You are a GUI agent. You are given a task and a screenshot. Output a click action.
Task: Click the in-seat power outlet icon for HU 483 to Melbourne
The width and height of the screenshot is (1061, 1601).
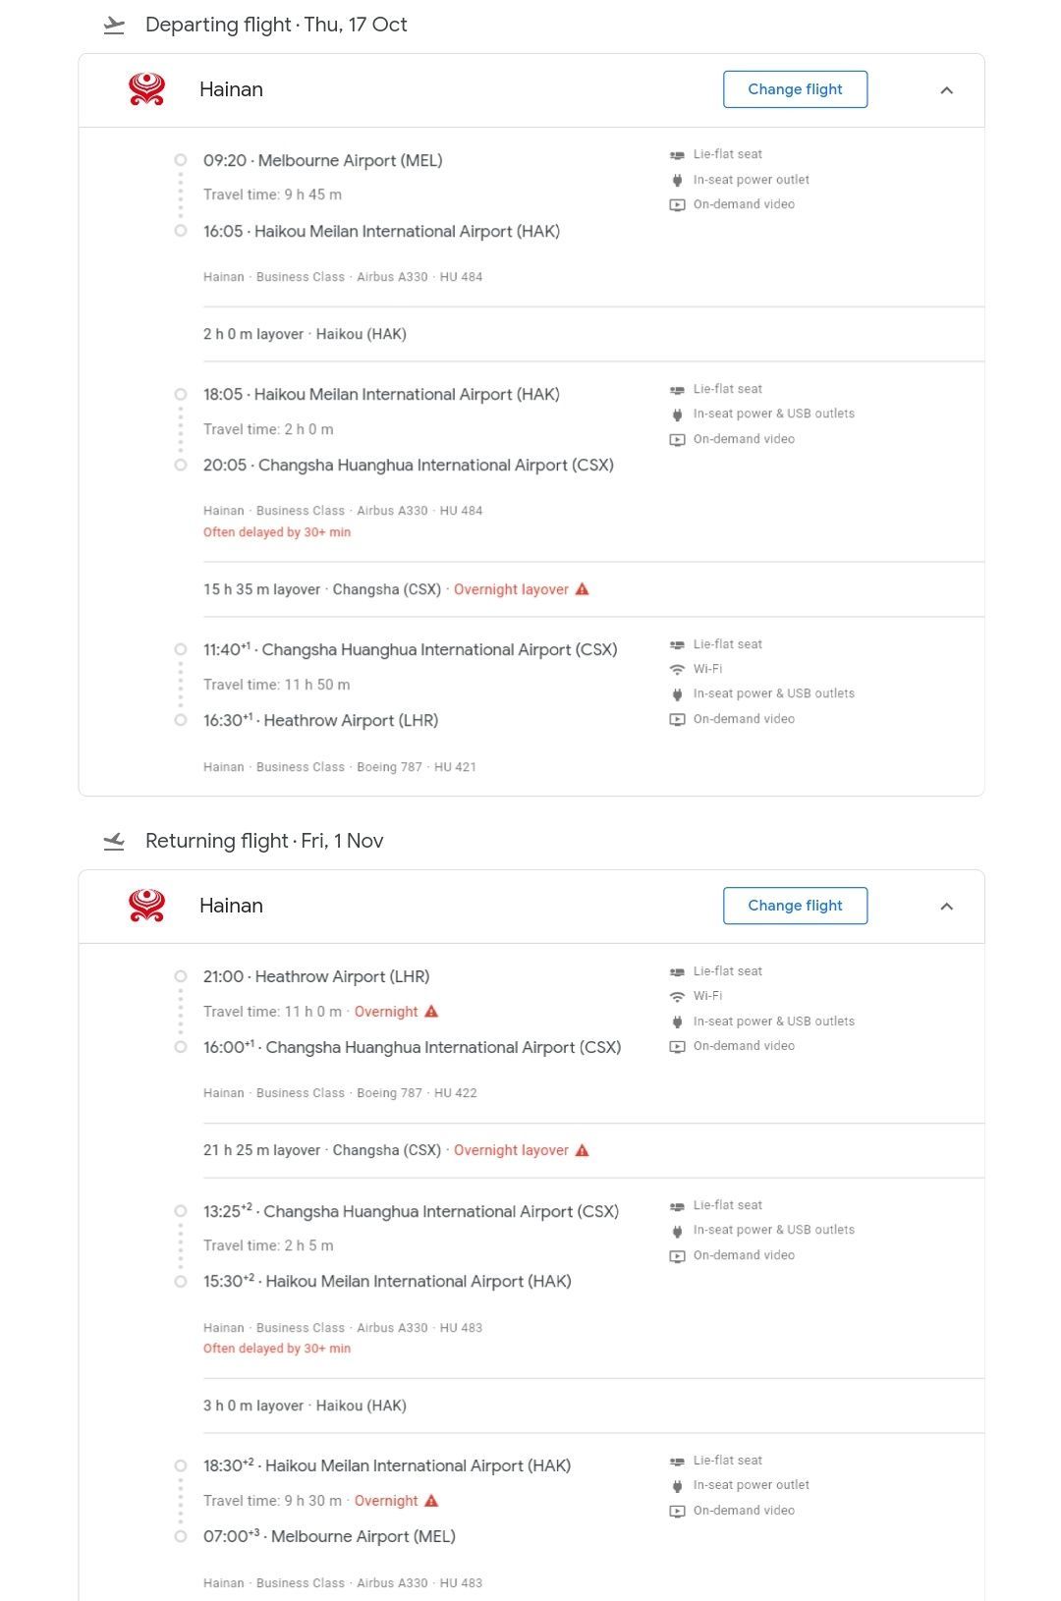tap(677, 1485)
